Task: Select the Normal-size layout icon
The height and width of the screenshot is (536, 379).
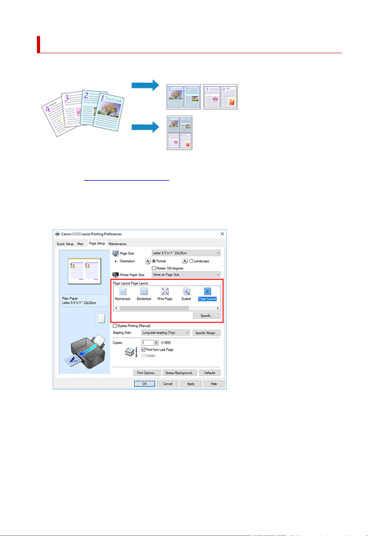Action: coord(123,291)
